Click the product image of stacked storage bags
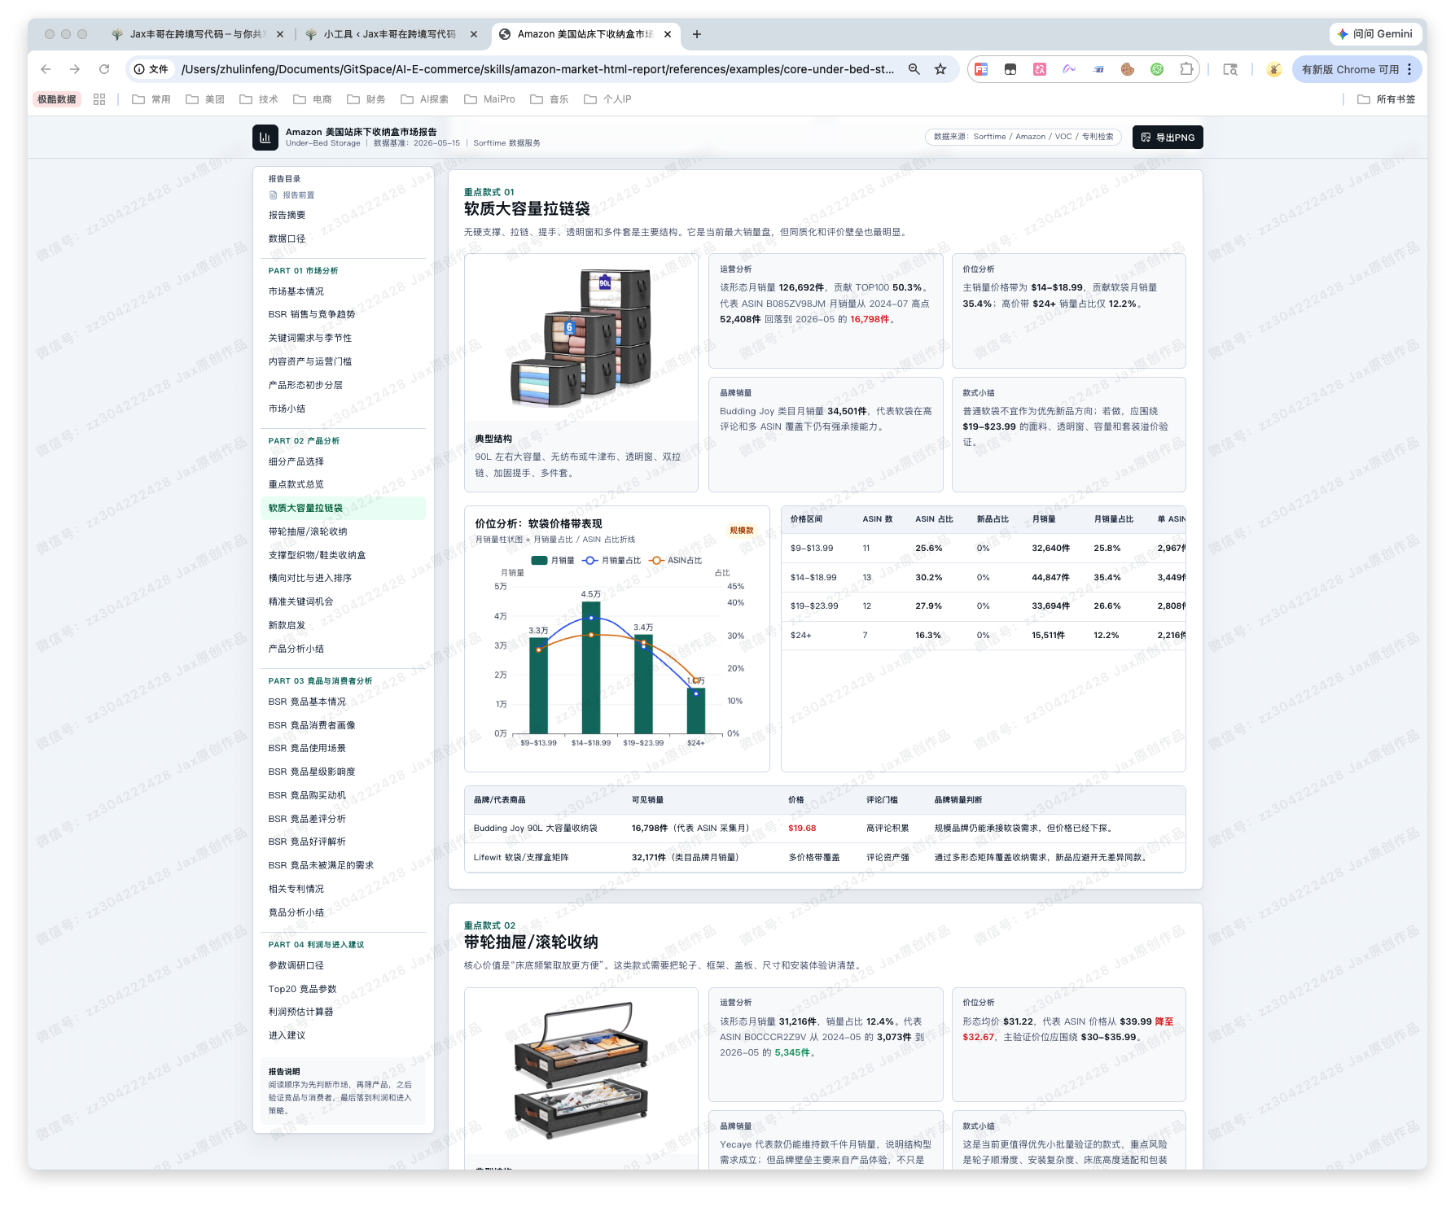This screenshot has height=1207, width=1455. point(581,337)
